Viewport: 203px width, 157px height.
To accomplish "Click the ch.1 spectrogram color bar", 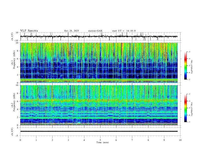I will (x=186, y=66).
